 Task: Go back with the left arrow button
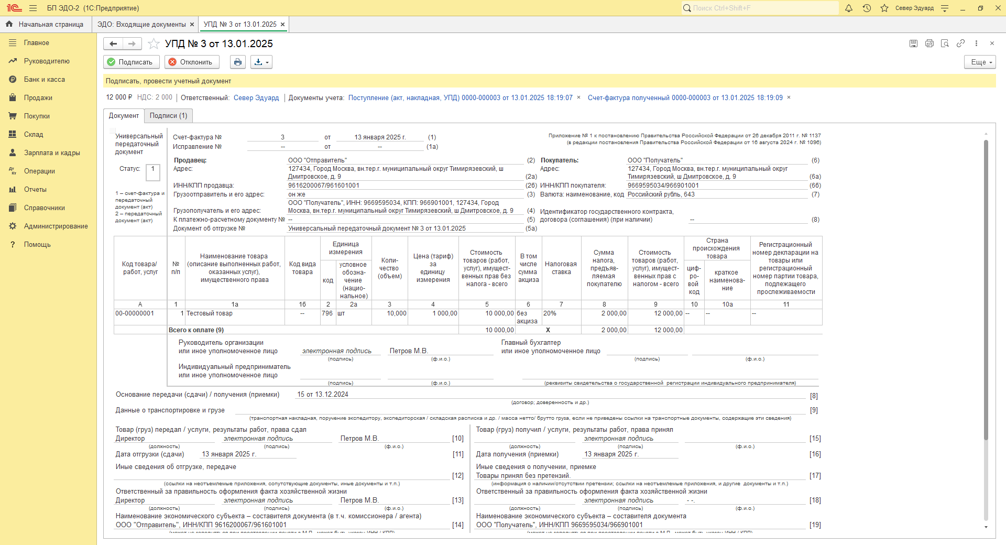point(113,43)
